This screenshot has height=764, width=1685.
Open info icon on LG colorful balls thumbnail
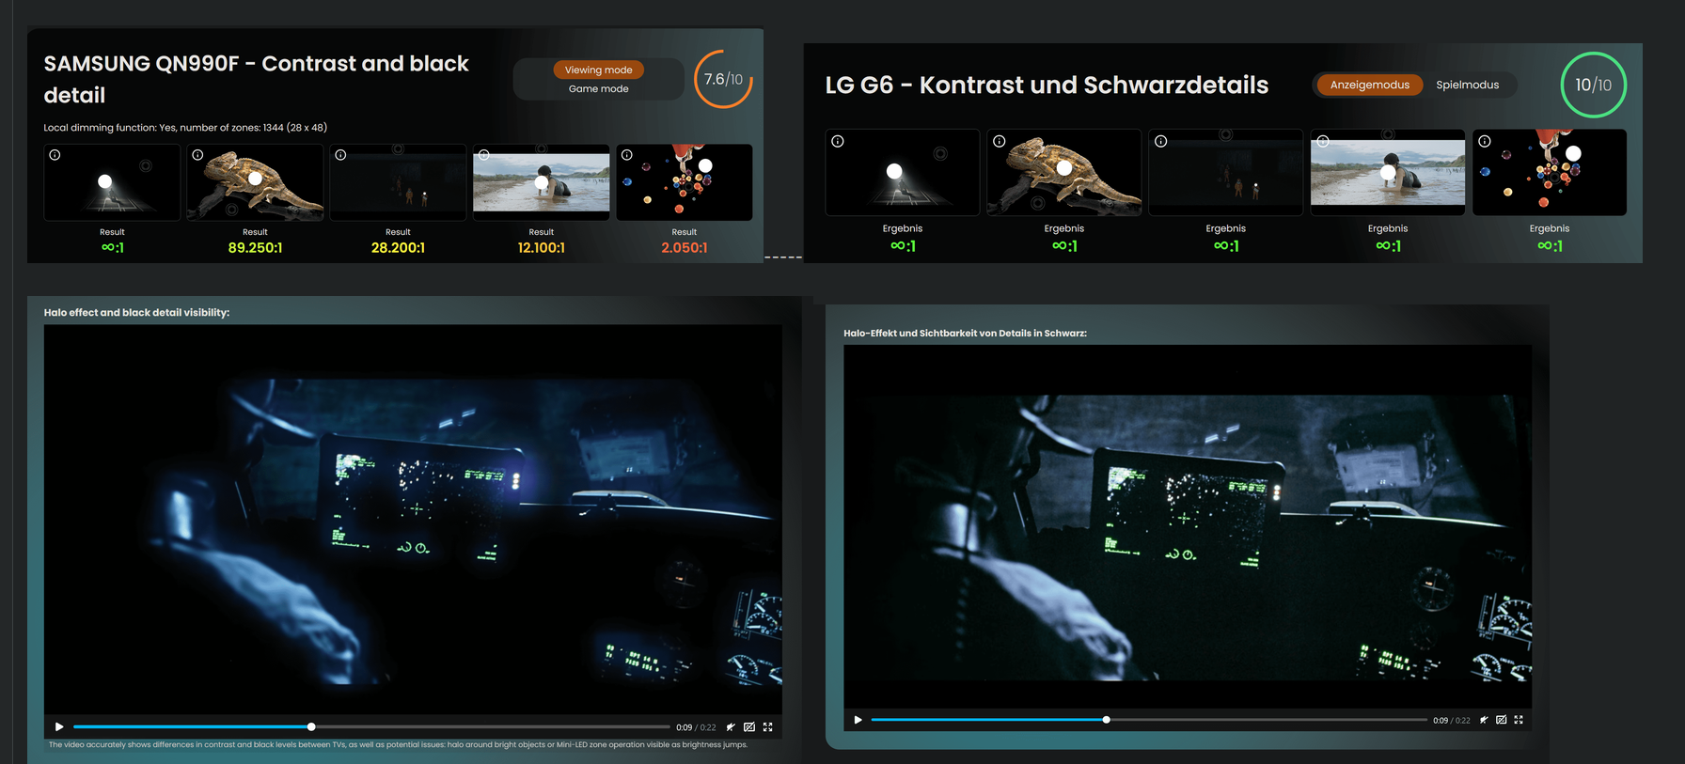click(x=1484, y=142)
